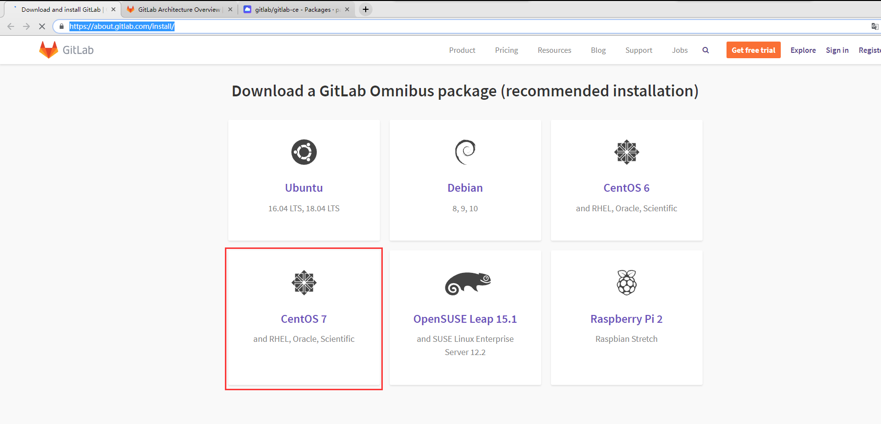Switch to the GitLab Architecture Overview tab
881x424 pixels.
pyautogui.click(x=179, y=9)
